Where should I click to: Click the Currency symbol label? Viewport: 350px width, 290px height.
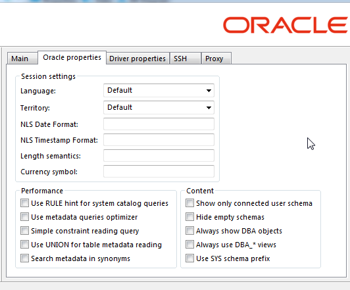pos(49,172)
